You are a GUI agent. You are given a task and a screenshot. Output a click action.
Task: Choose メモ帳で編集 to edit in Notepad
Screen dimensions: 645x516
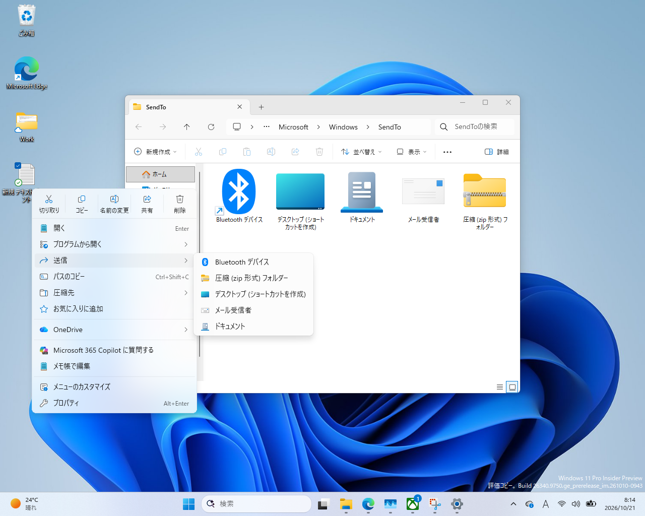[x=114, y=366]
